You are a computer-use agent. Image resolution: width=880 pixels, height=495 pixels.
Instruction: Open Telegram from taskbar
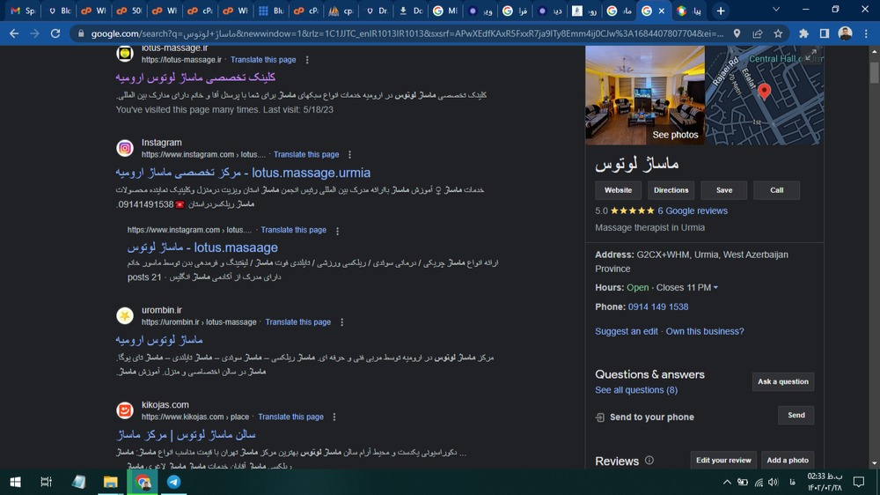[x=174, y=482]
